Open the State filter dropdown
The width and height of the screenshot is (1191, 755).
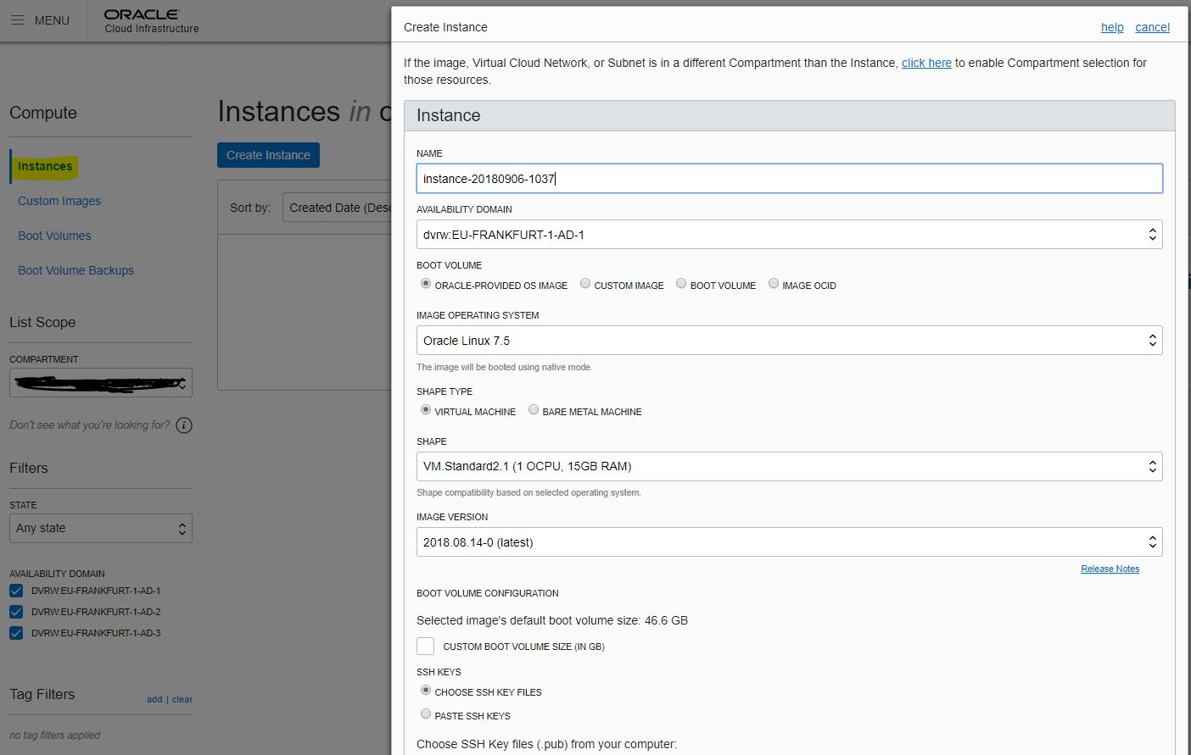[x=101, y=528]
